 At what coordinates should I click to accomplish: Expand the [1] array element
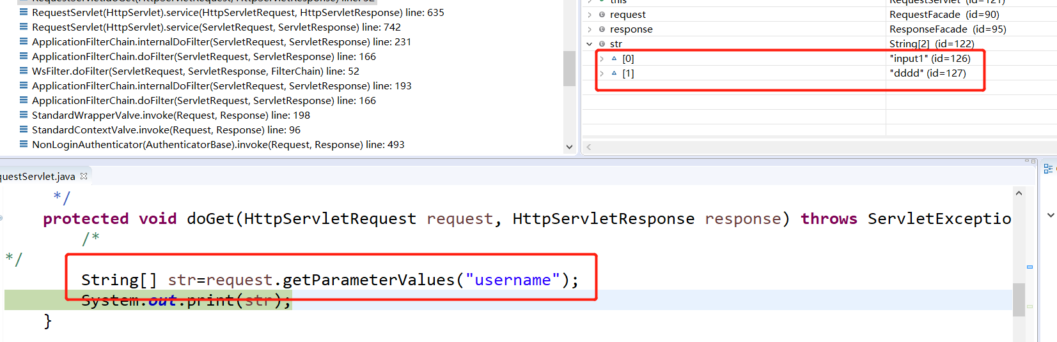click(602, 73)
